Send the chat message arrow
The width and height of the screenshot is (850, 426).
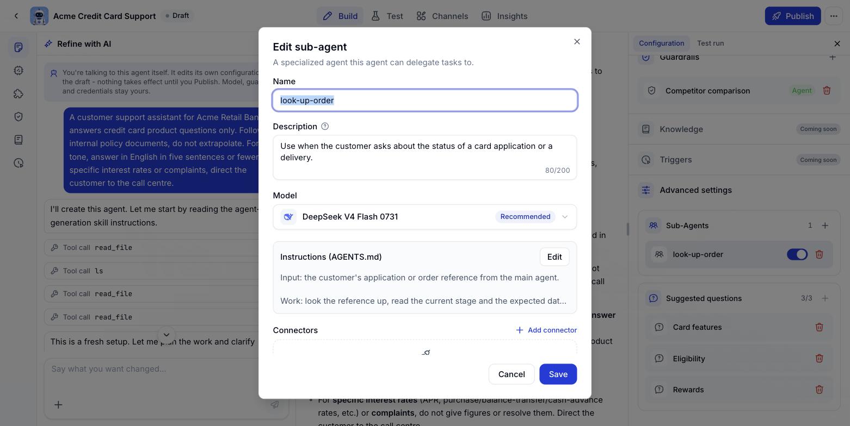[x=275, y=405]
